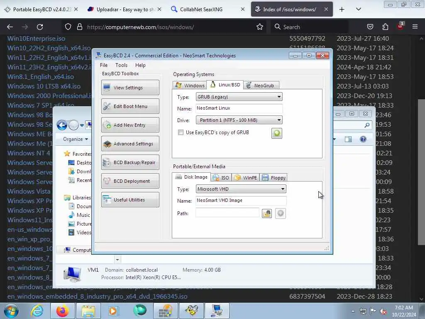425x319 pixels.
Task: Open the en_windows_embedded_8_industry_pro_x64 iso link
Action: tap(97, 297)
